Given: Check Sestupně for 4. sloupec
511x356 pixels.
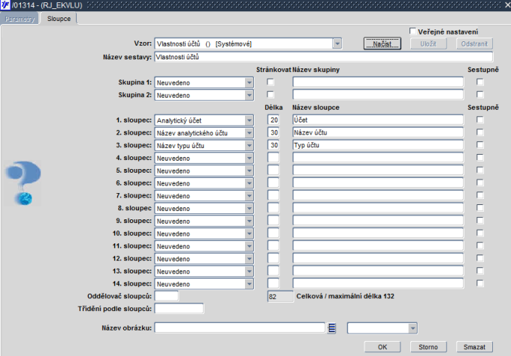Looking at the screenshot, I should (x=479, y=158).
